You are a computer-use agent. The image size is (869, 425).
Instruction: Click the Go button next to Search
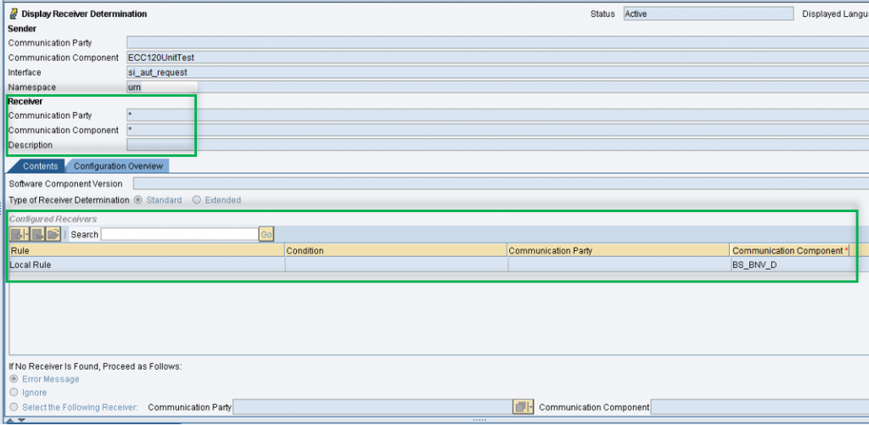[266, 234]
